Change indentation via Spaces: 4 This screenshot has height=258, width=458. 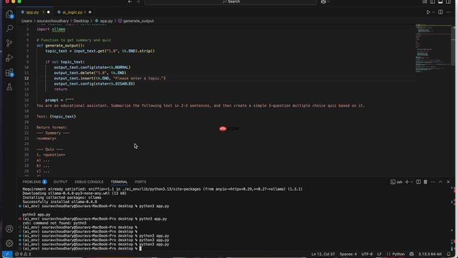[x=348, y=254]
